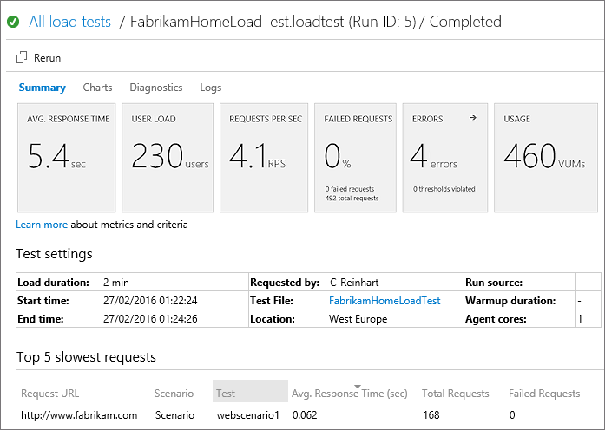
Task: Switch to the Charts tab
Action: pos(97,88)
